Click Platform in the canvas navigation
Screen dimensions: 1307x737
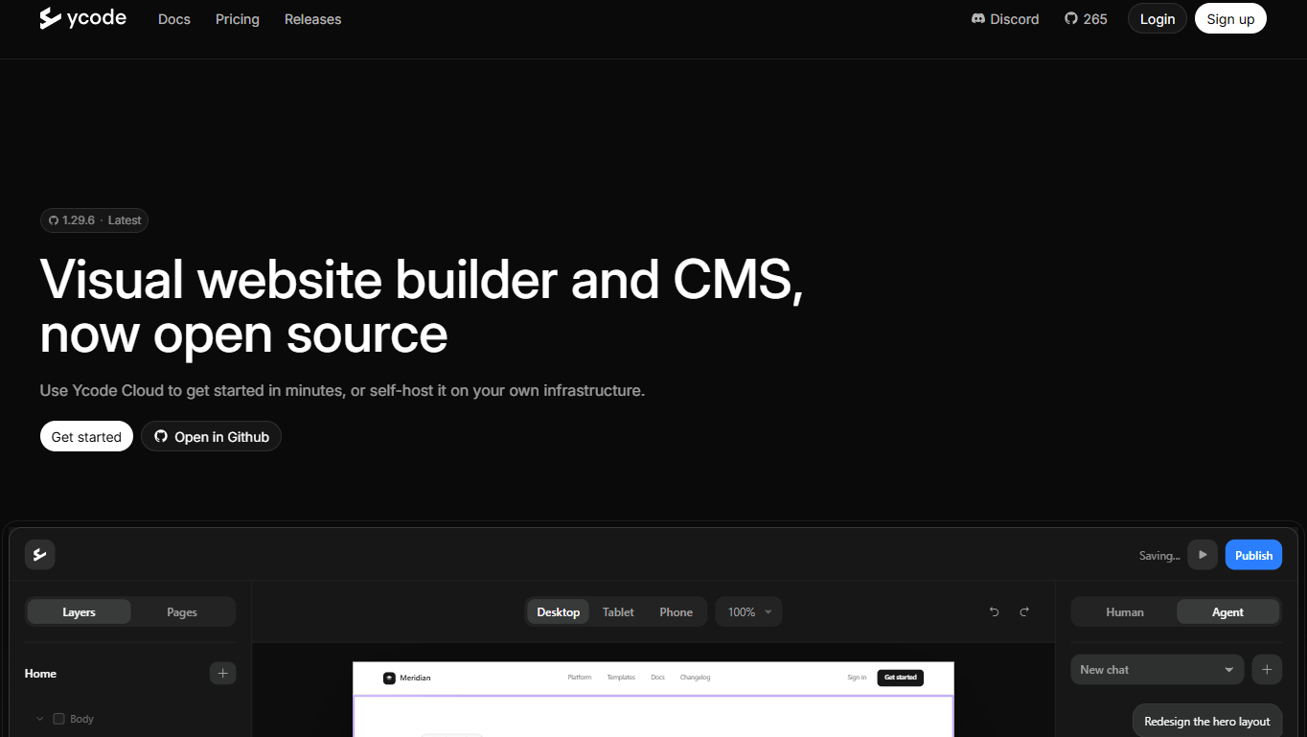click(x=580, y=678)
